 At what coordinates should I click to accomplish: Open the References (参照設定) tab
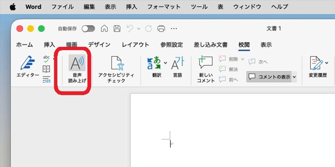coord(172,45)
